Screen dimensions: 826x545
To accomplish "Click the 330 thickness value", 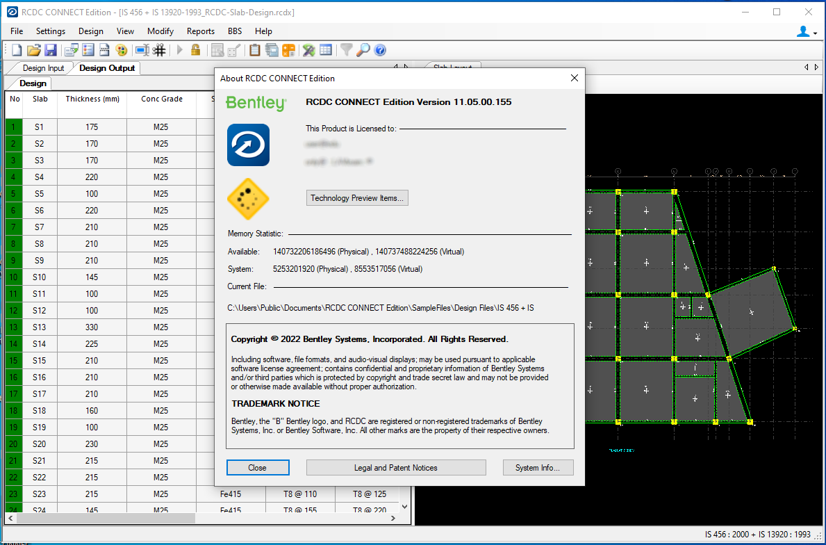I will pos(92,327).
